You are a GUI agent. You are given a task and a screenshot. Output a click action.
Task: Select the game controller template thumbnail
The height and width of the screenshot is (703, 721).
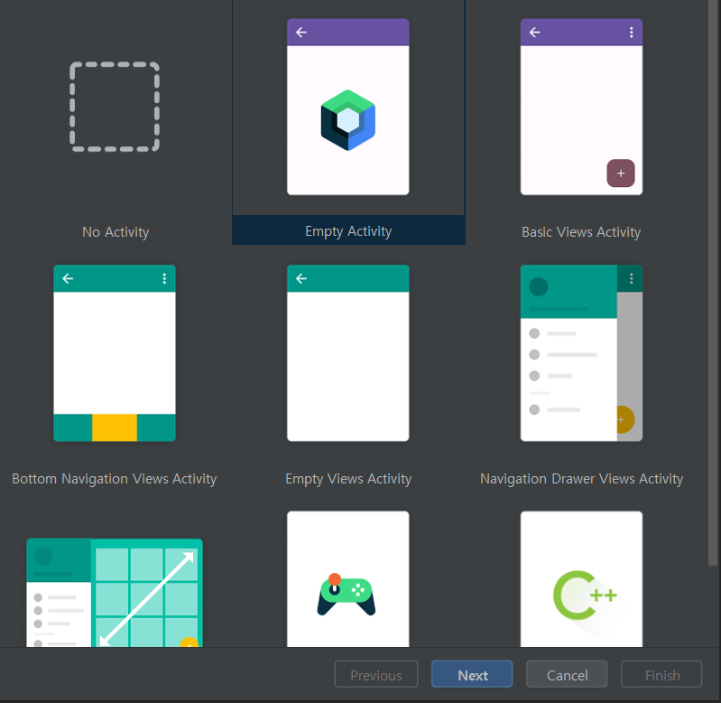pyautogui.click(x=348, y=578)
